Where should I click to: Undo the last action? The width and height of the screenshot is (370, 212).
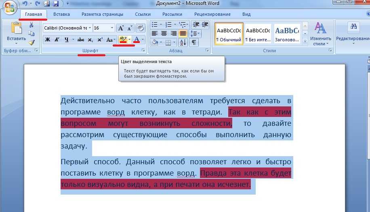(25, 3)
